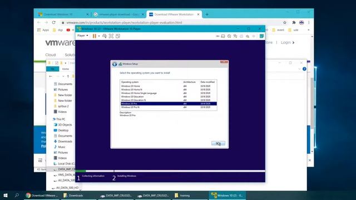Image resolution: width=356 pixels, height=200 pixels.
Task: Select This PC in File Explorer tree
Action: tap(59, 119)
